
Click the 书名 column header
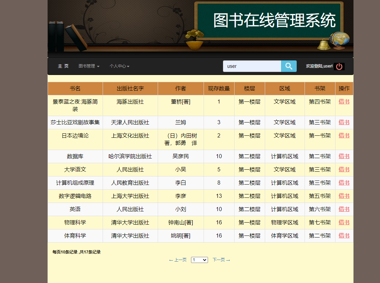[75, 88]
